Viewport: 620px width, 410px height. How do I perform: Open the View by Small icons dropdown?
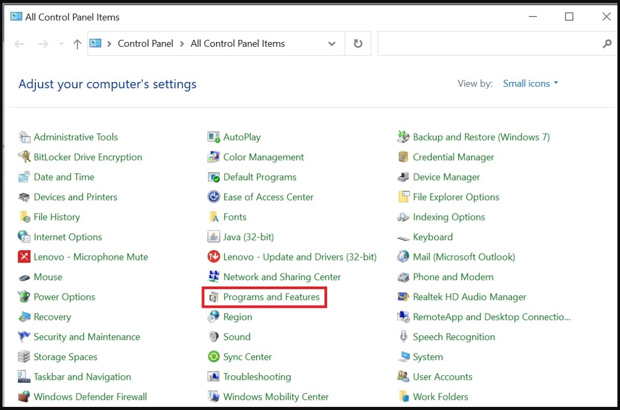[x=530, y=84]
